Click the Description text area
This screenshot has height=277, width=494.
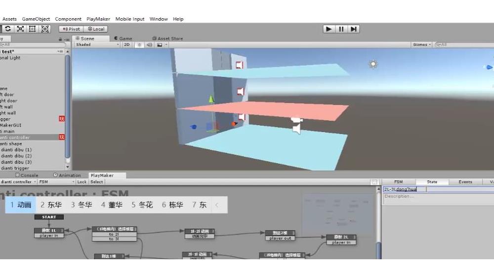pyautogui.click(x=438, y=199)
